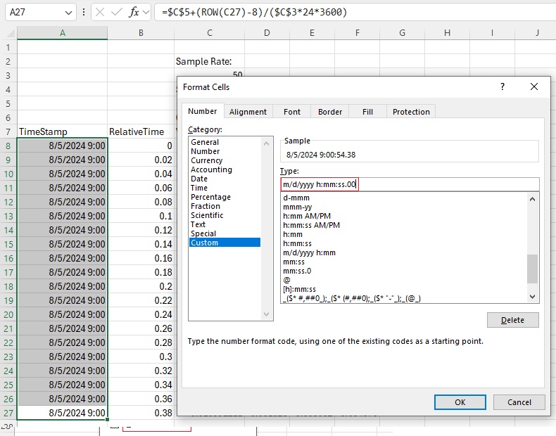The image size is (556, 436).
Task: Select Special category
Action: click(x=225, y=233)
